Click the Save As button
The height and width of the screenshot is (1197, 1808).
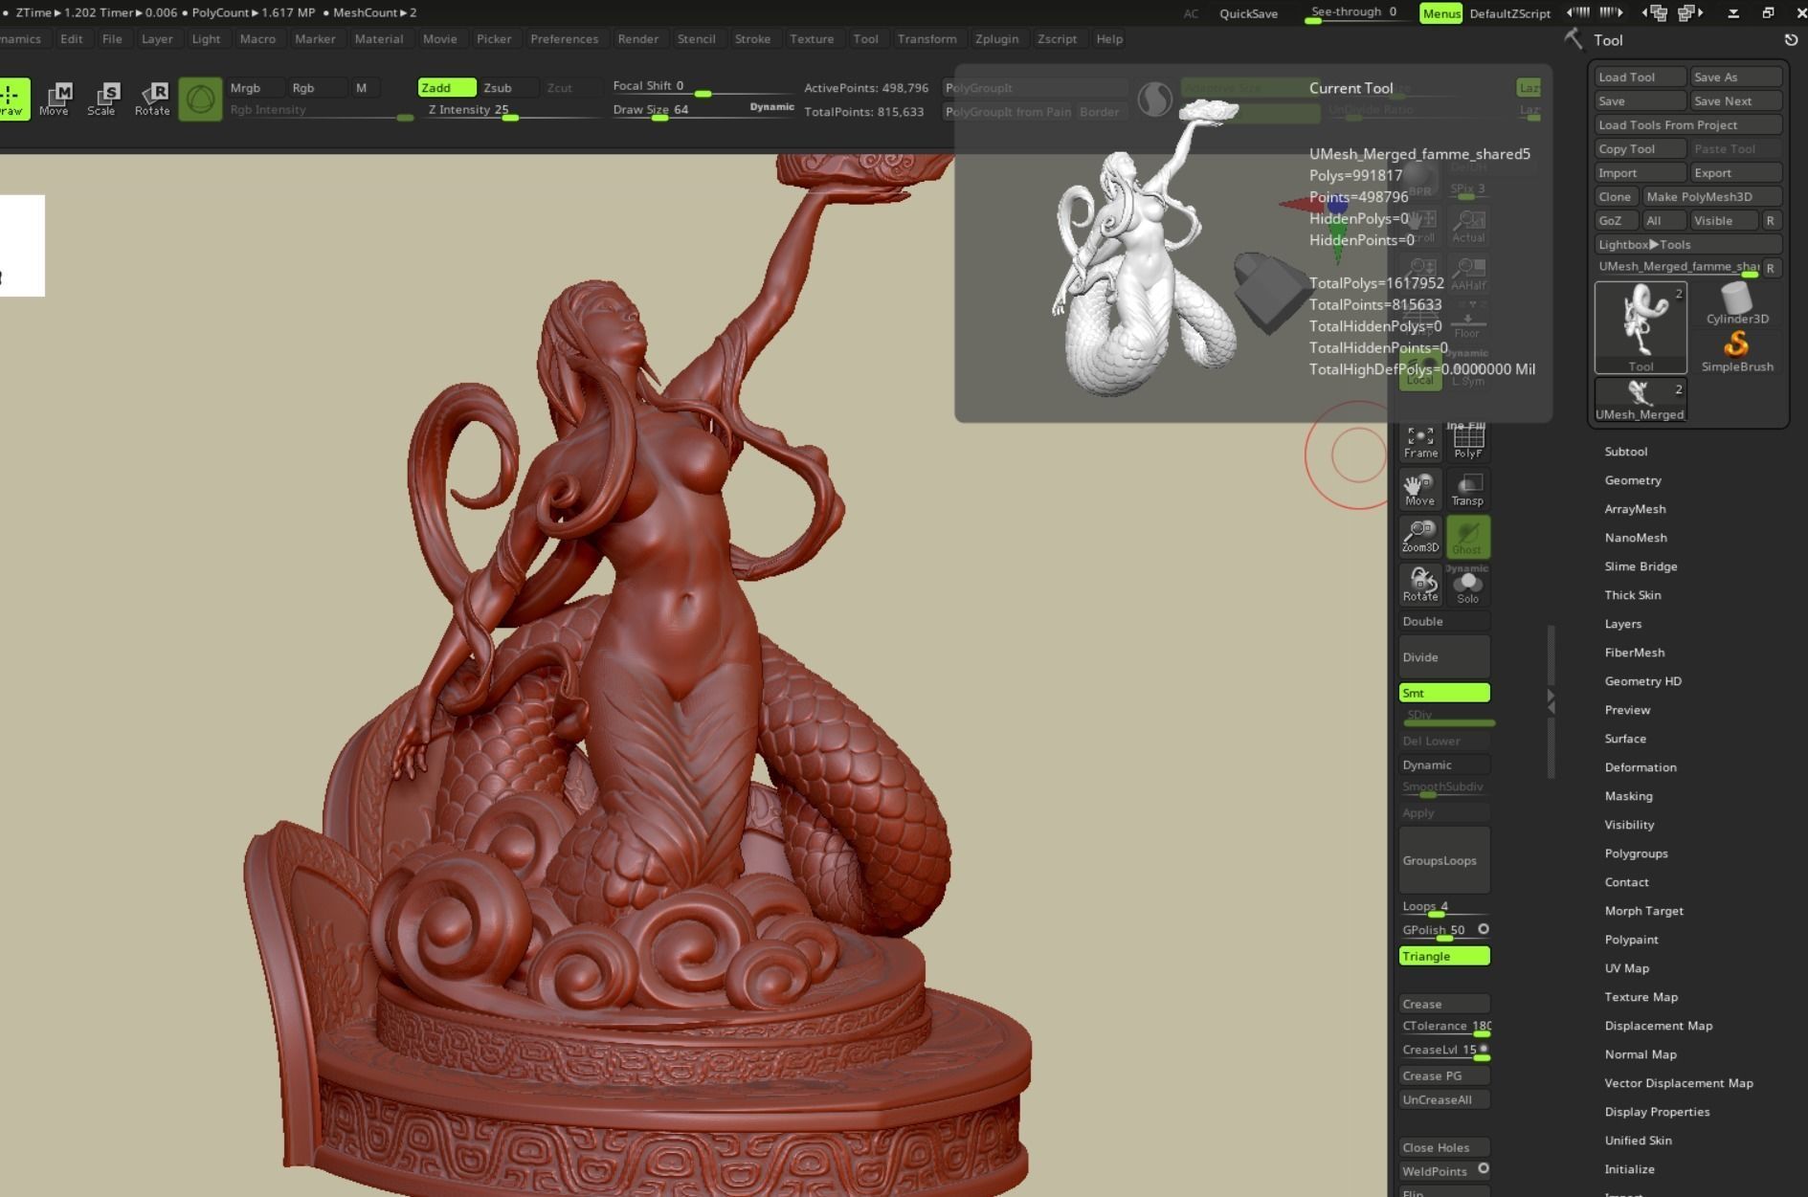coord(1735,77)
